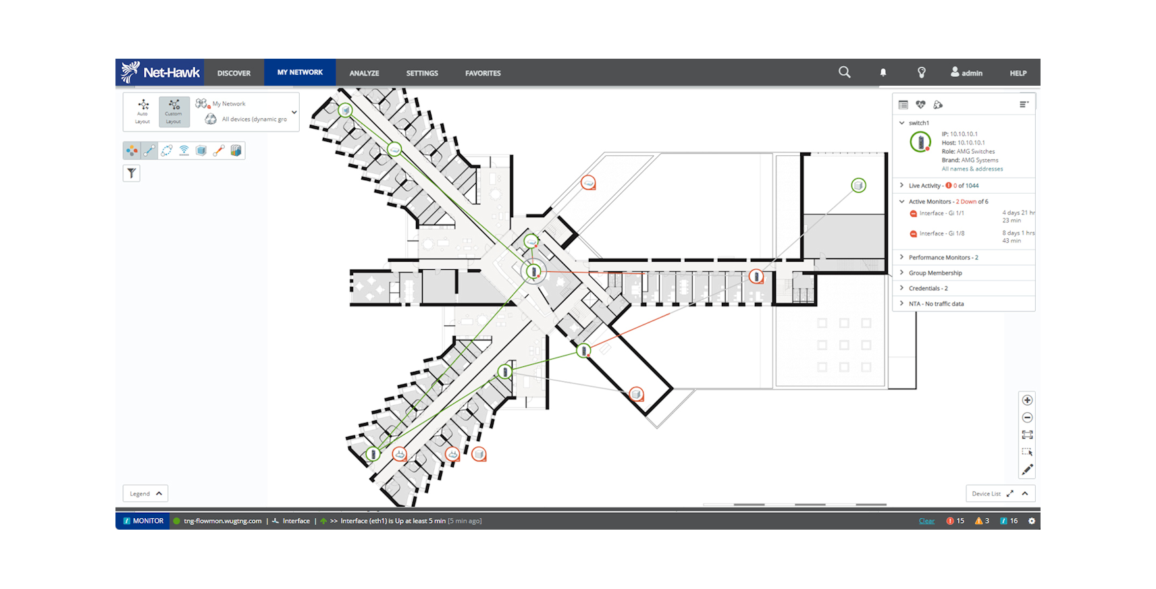Activate the rectangle selection tool

tap(1027, 452)
